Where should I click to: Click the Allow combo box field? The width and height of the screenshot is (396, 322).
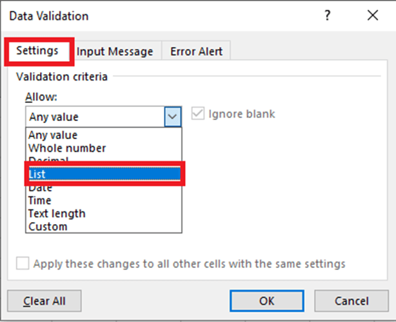tap(95, 117)
